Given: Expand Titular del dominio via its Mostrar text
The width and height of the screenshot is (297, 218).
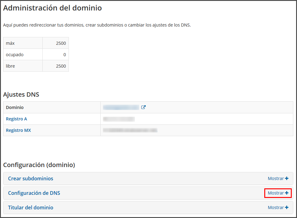Looking at the screenshot, I should click(x=275, y=208).
